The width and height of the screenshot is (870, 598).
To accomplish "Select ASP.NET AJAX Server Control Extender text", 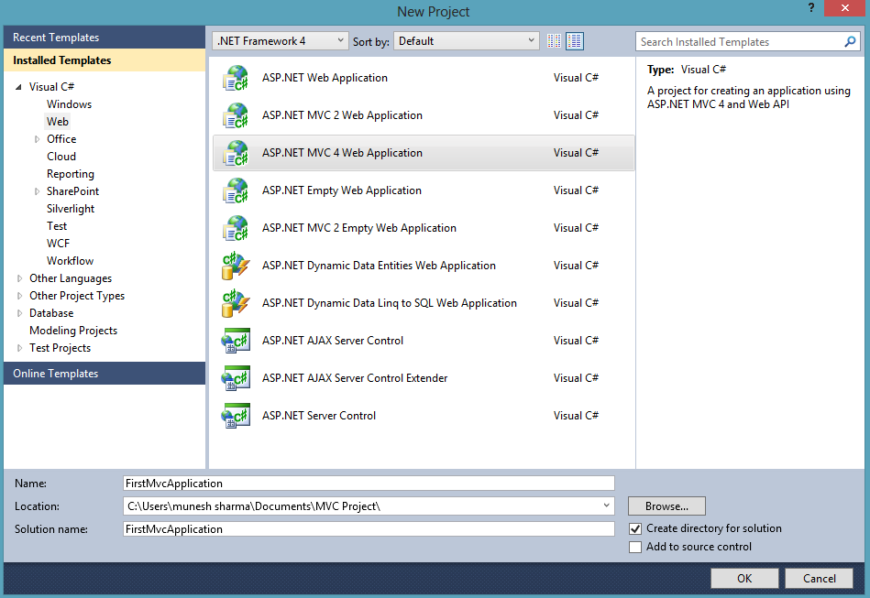I will click(355, 378).
